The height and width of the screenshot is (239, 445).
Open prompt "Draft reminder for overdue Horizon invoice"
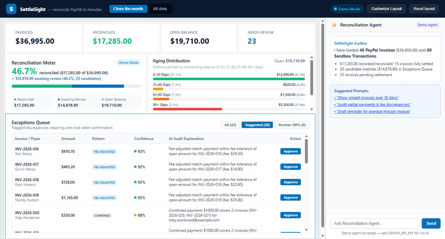pyautogui.click(x=372, y=111)
